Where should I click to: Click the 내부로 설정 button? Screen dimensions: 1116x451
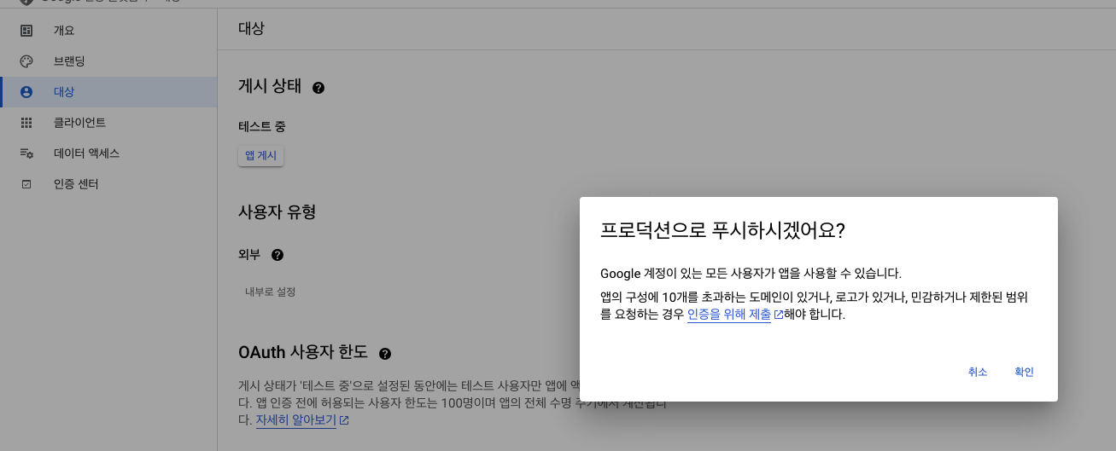click(x=270, y=292)
